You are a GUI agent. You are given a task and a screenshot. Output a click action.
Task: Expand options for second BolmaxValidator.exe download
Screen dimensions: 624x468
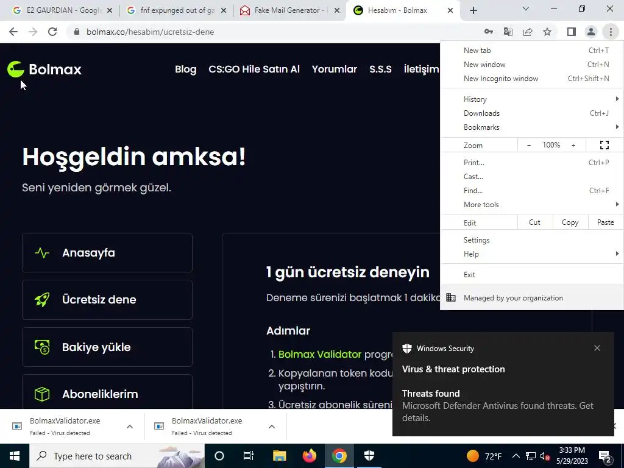pos(272,427)
